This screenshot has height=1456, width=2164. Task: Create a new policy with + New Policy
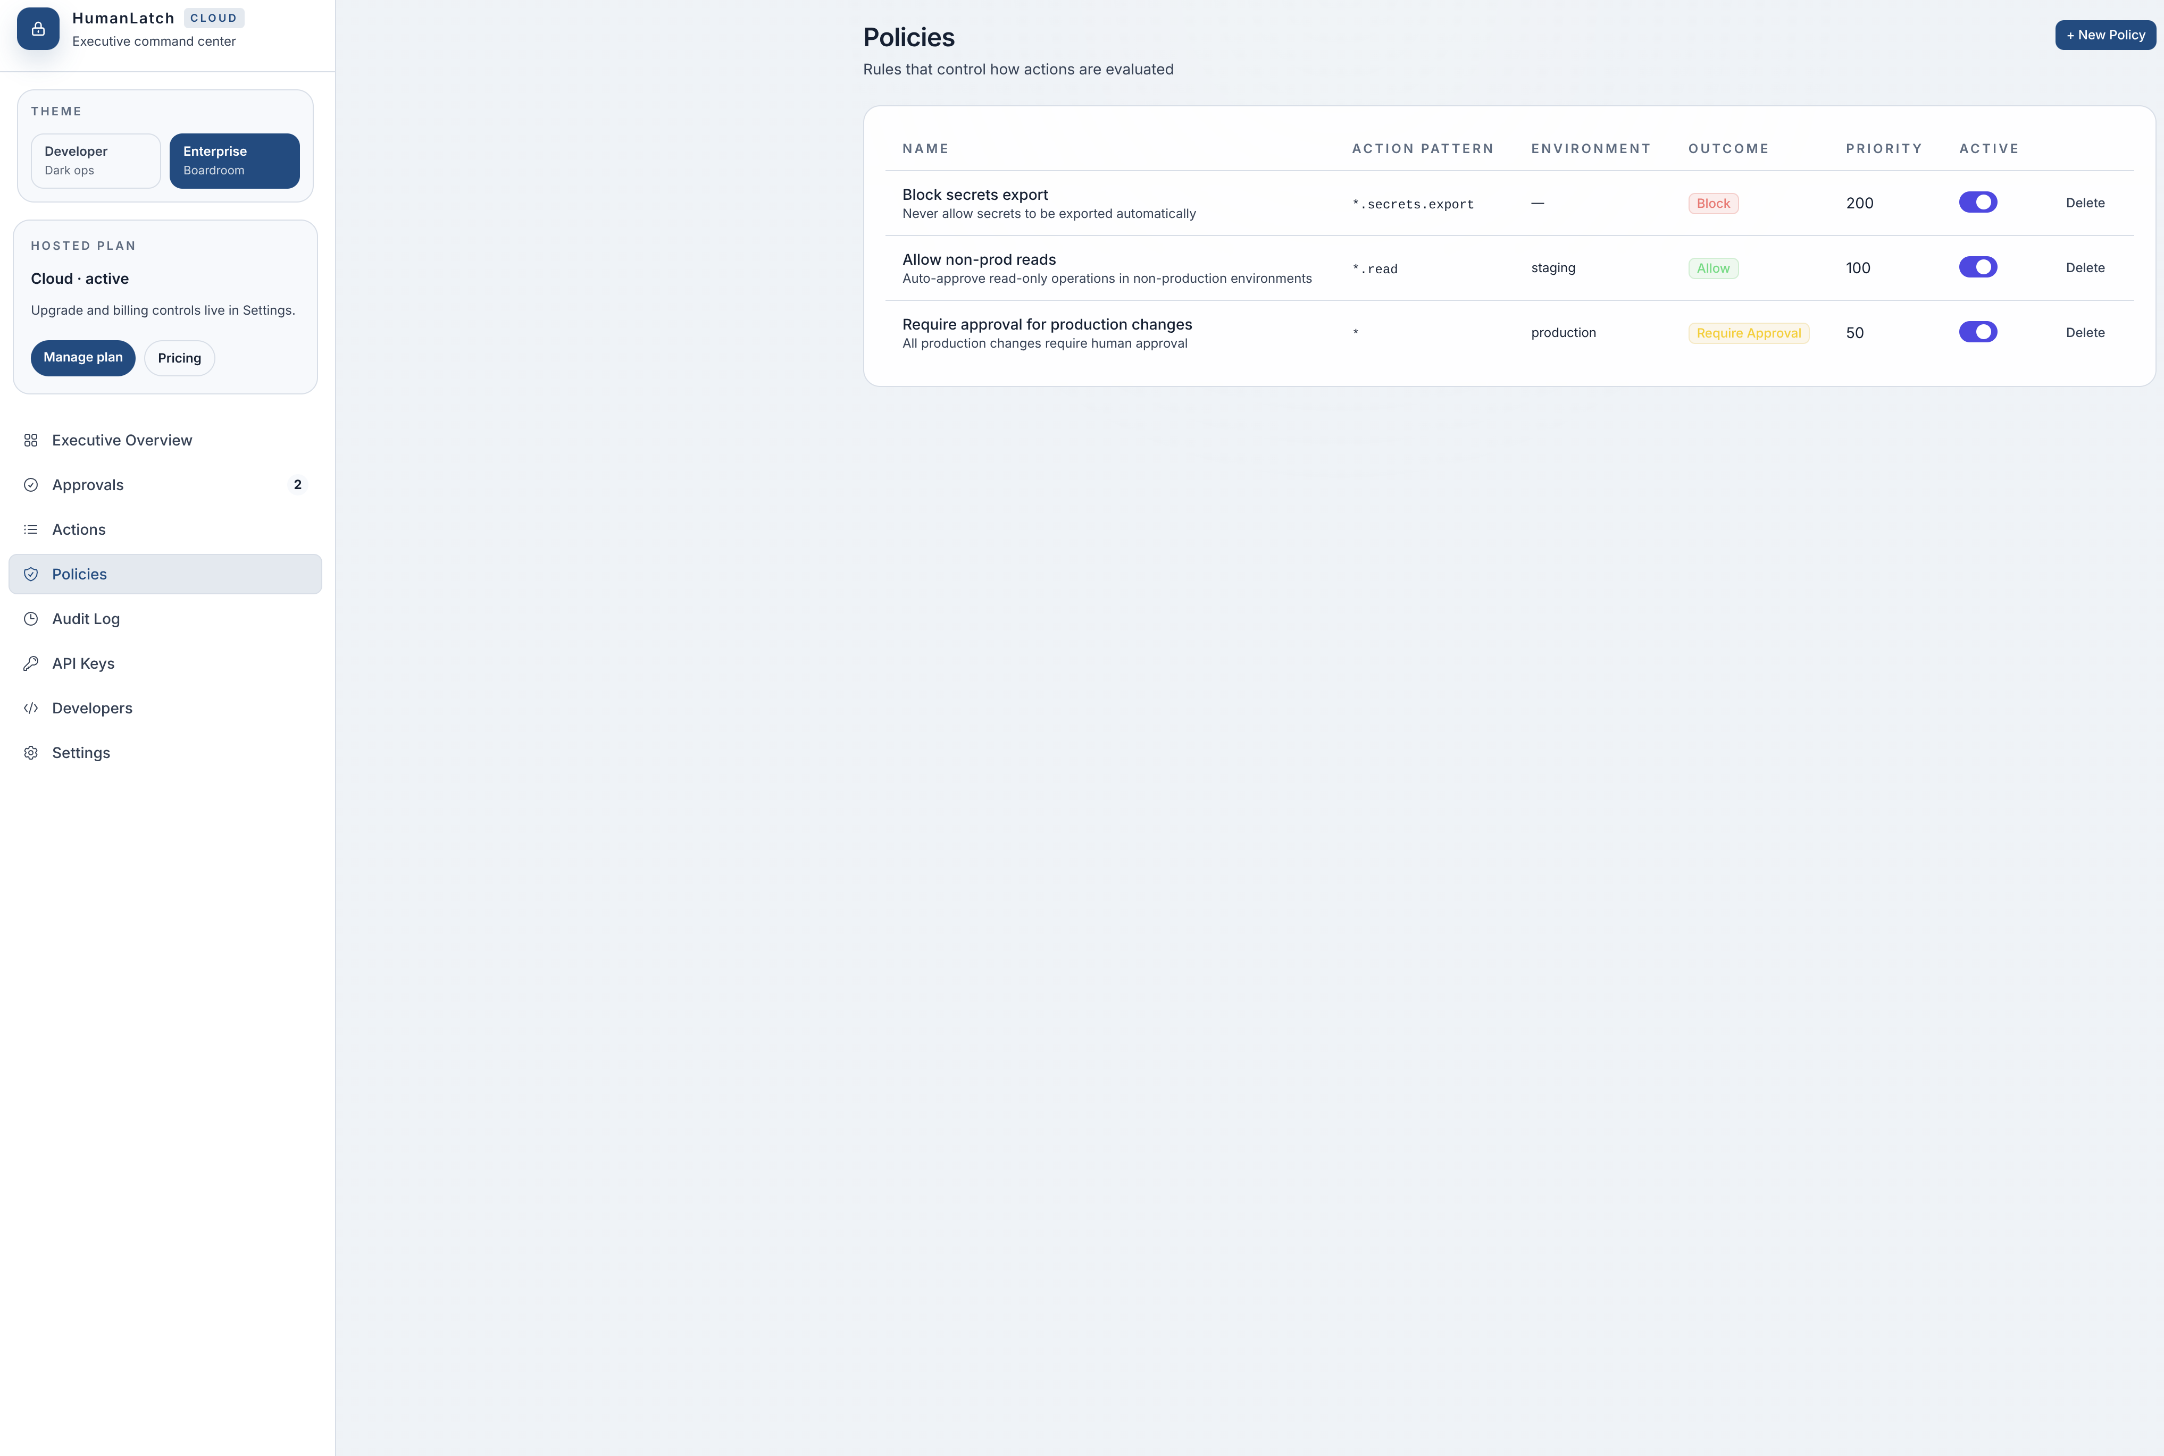point(2104,35)
